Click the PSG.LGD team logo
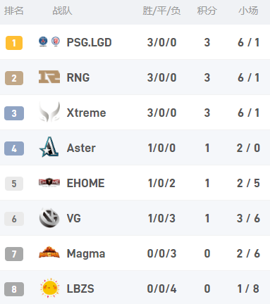270x304 pixels. click(49, 42)
